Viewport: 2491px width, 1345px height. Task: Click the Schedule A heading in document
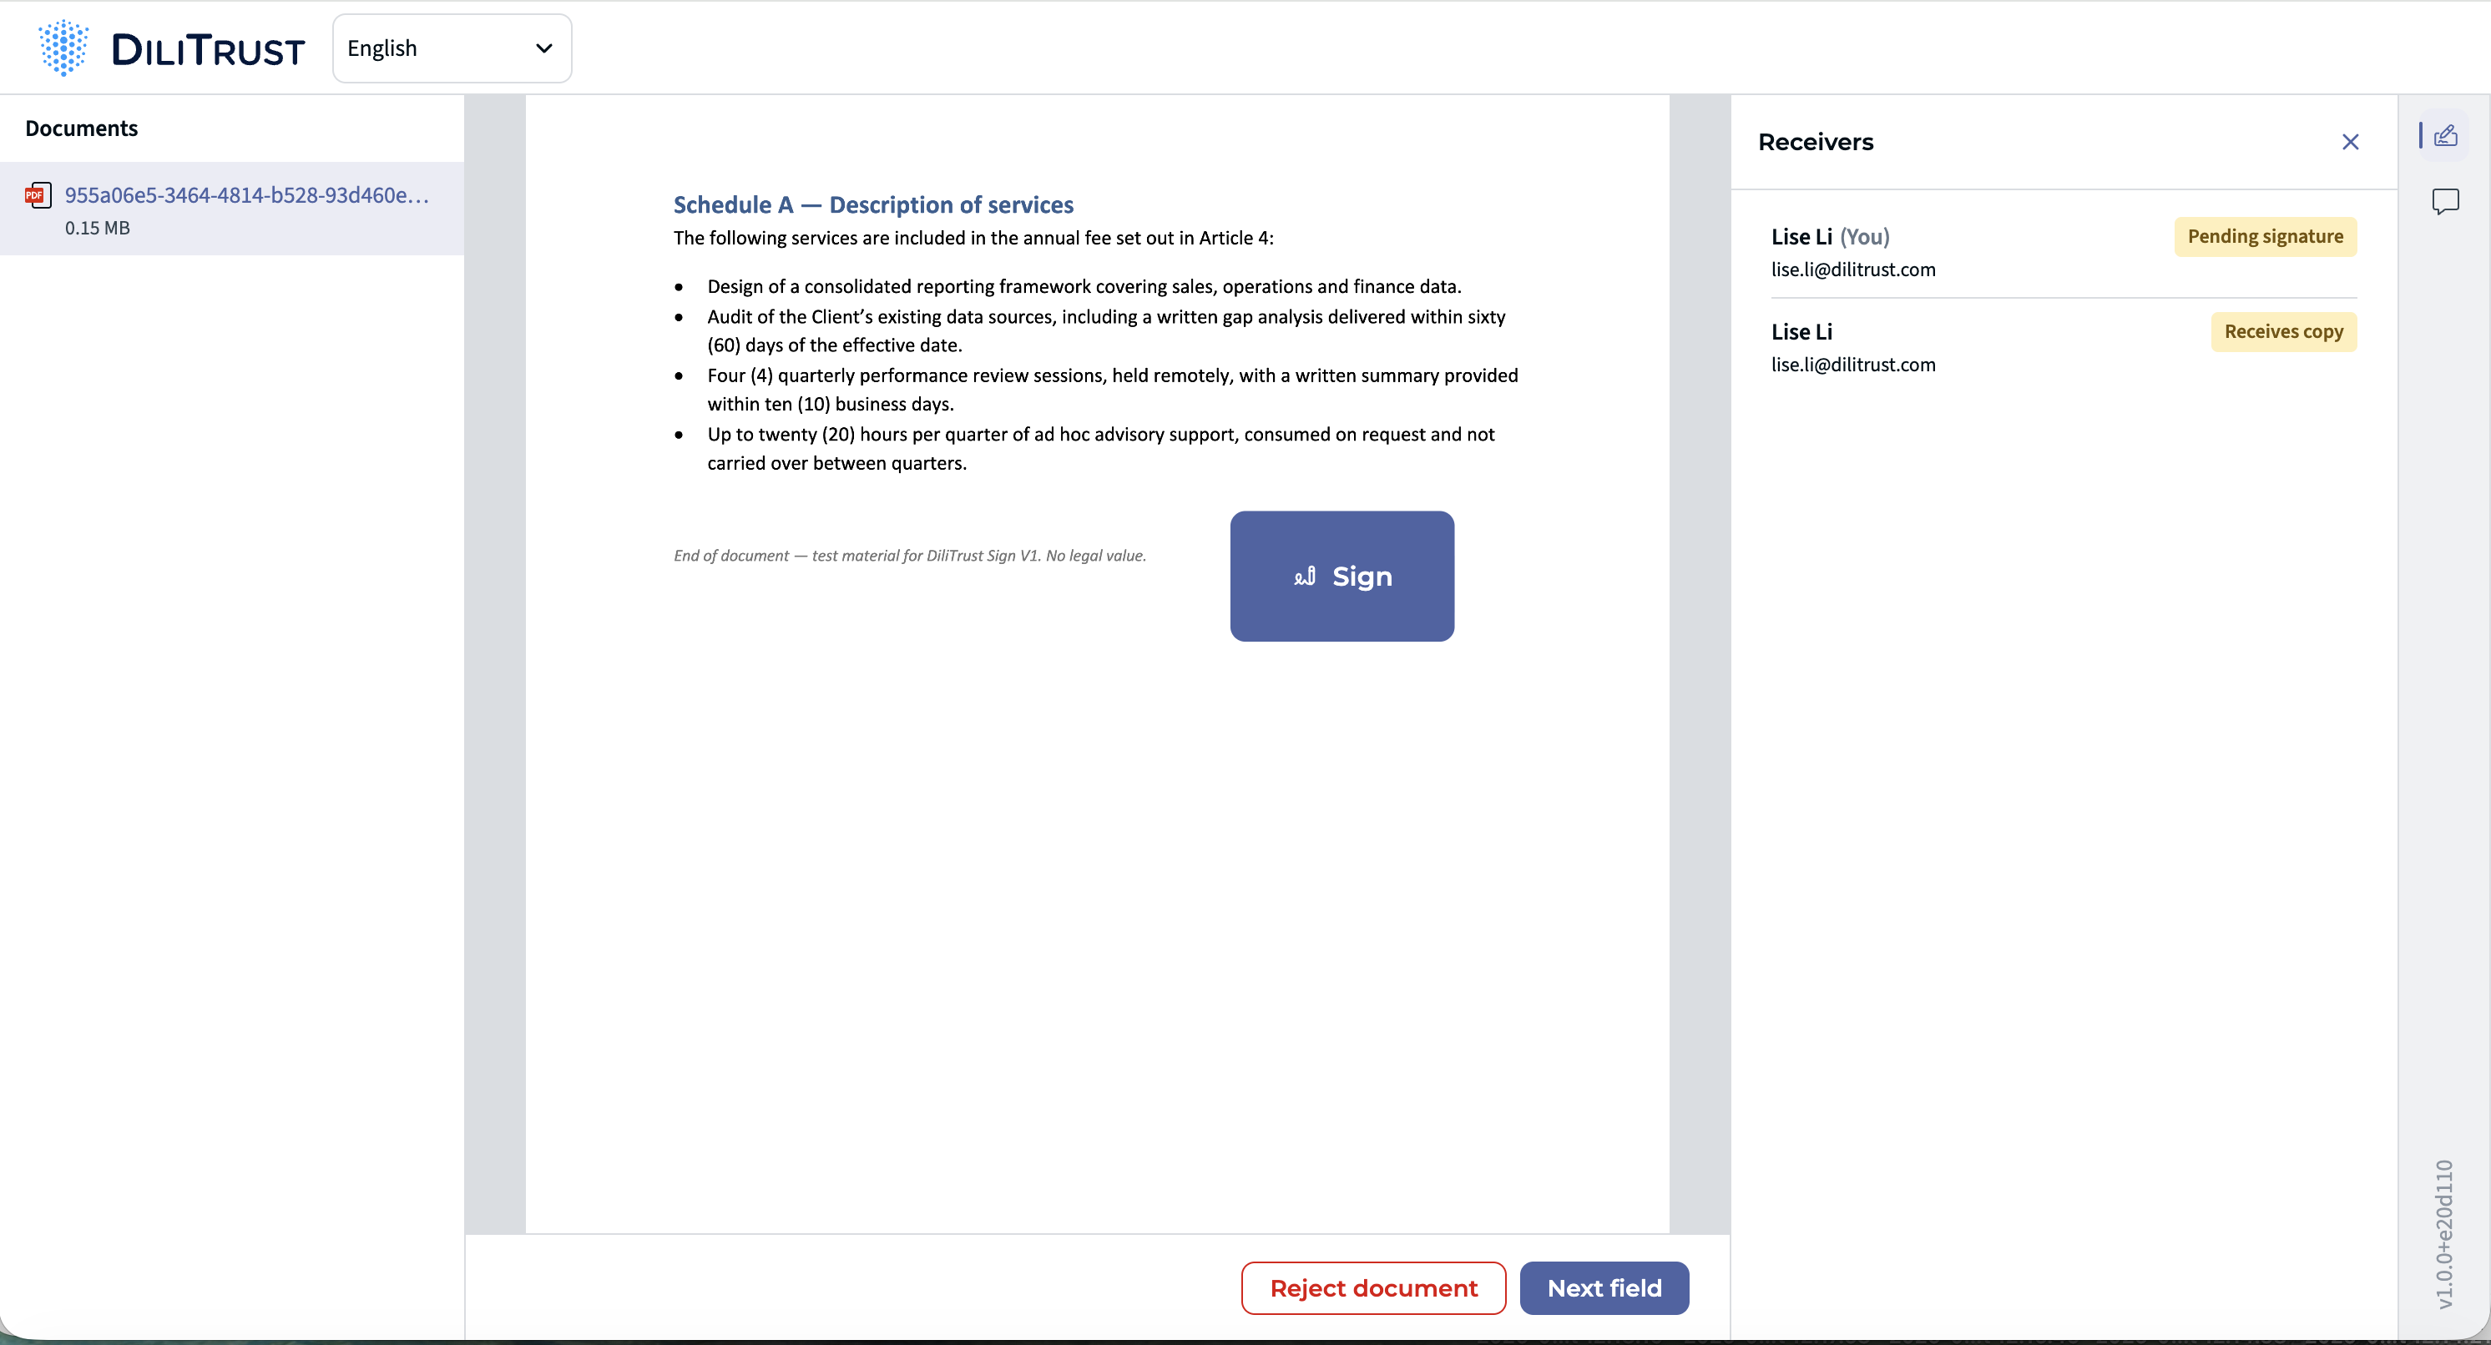point(873,205)
